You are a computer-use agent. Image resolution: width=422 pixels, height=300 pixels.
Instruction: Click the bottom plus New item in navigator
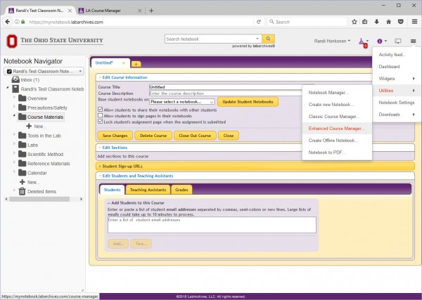pyautogui.click(x=30, y=182)
